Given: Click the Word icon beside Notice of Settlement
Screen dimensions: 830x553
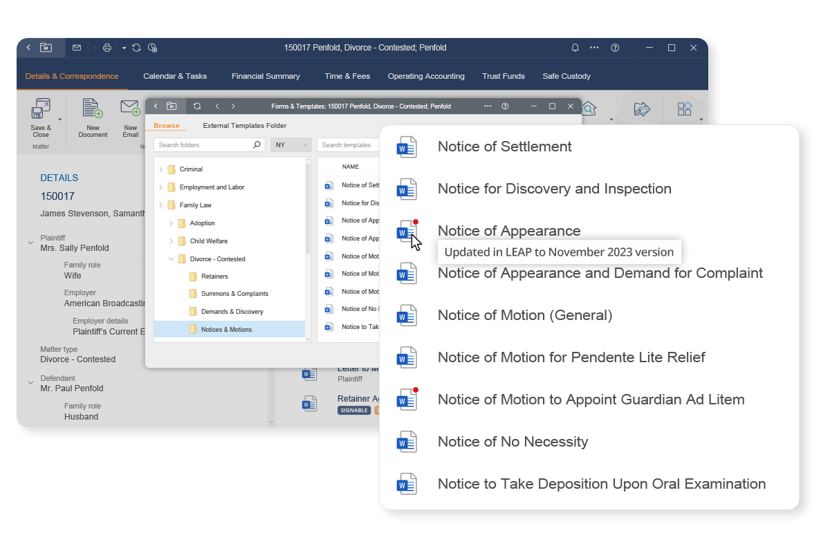Looking at the screenshot, I should click(x=406, y=147).
